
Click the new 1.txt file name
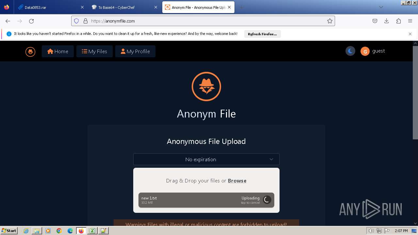149,198
